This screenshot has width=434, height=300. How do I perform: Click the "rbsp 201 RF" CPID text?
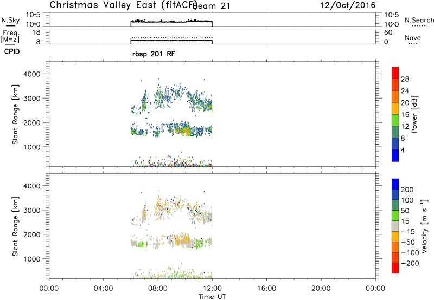point(154,54)
